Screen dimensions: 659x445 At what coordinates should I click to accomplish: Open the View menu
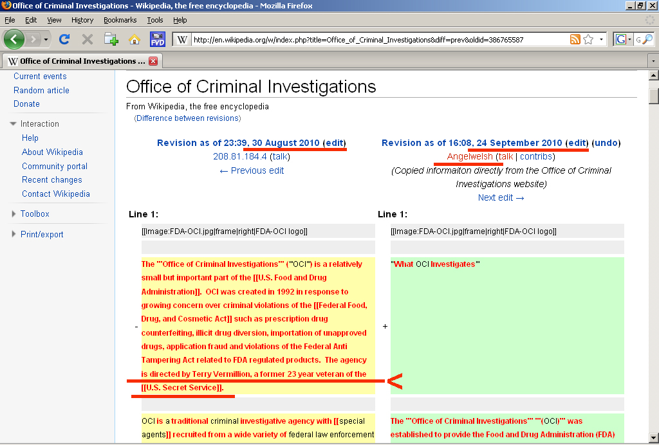point(54,20)
